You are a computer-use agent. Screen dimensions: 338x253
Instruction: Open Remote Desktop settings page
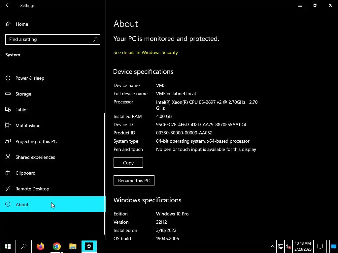(x=52, y=189)
